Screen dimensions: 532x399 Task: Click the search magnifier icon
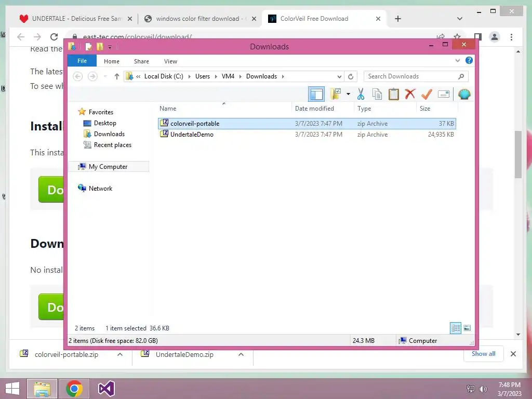pos(461,76)
